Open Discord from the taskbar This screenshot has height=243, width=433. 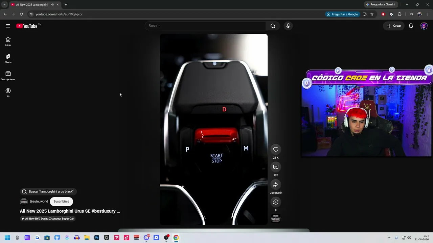coord(146,238)
